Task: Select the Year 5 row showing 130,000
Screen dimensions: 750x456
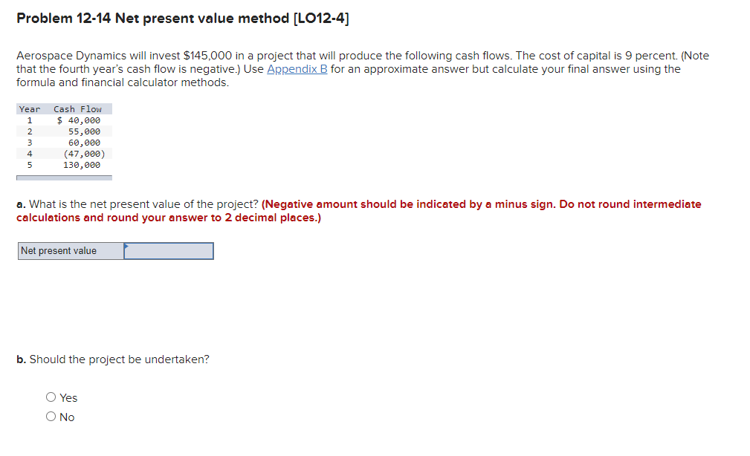Action: 85,165
